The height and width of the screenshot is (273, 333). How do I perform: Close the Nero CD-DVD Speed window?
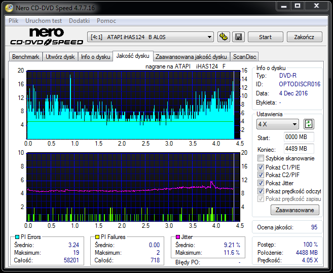tap(316, 6)
